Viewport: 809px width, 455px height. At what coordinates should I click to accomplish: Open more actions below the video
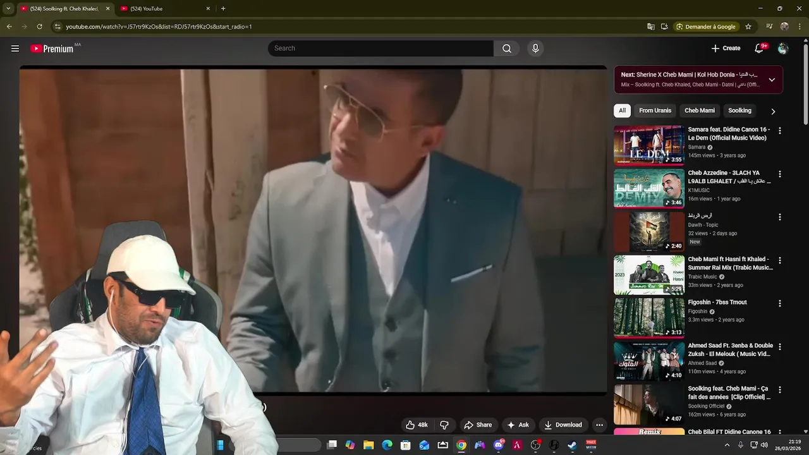point(599,425)
